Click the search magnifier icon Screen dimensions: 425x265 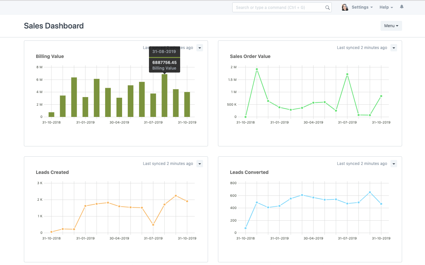point(327,7)
